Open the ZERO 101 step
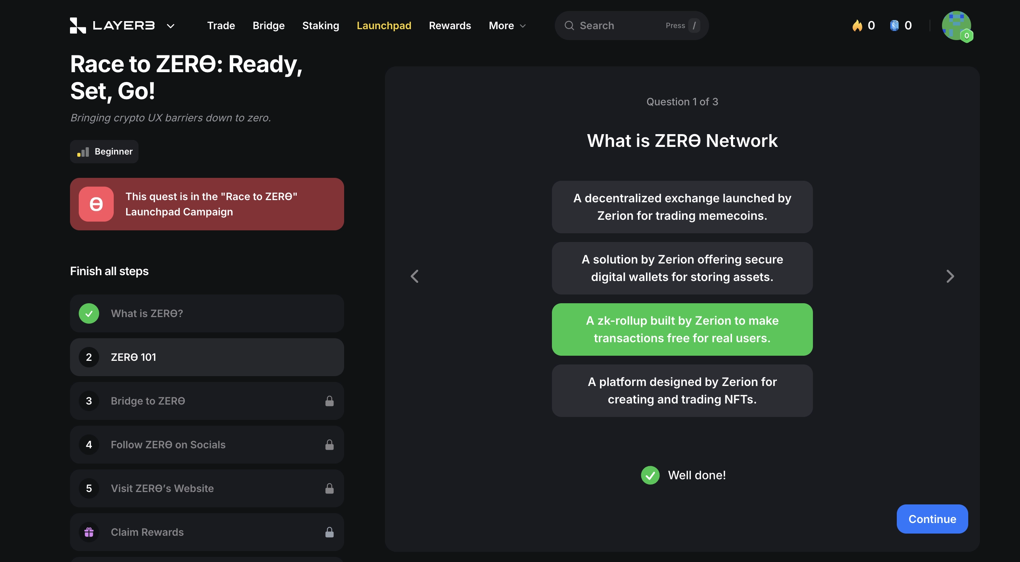 [207, 356]
